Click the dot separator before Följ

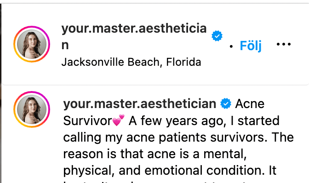click(x=231, y=46)
